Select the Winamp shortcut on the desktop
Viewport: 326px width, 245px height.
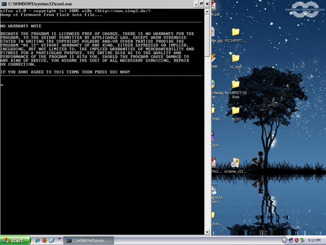[x=214, y=61]
